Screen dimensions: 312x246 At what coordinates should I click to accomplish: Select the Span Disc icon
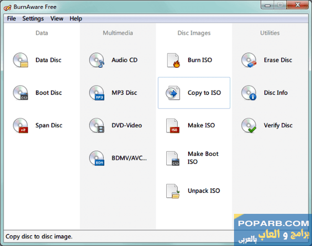20,126
